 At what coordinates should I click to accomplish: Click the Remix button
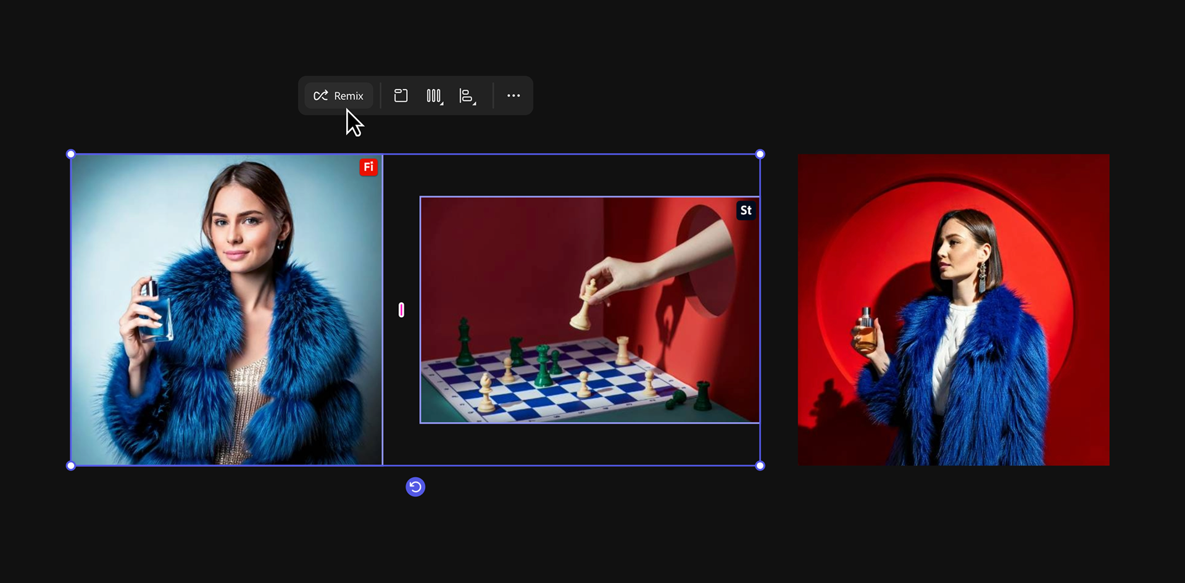tap(339, 96)
